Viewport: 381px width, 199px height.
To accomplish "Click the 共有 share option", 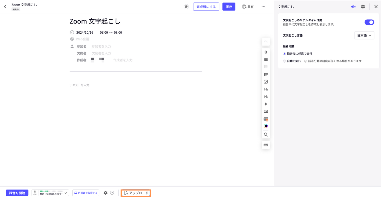I will pos(248,7).
